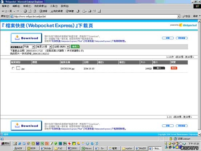Click the security lock icon in status bar
201x151 pixels.
[171, 139]
